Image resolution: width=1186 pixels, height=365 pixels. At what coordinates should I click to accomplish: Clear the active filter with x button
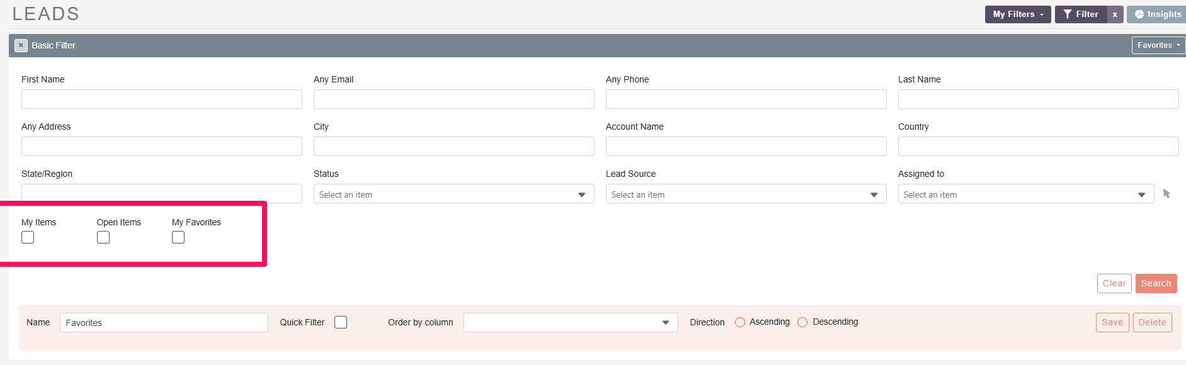point(1115,14)
